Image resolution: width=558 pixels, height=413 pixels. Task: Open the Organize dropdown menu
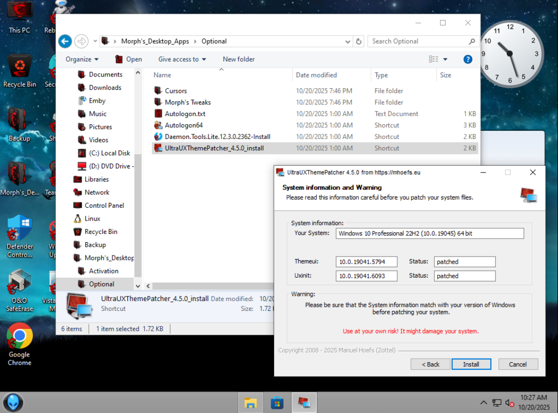[x=82, y=60]
